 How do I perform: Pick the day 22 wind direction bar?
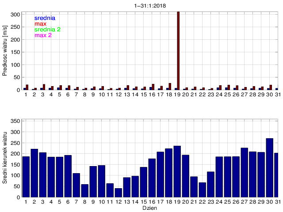pyautogui.click(x=202, y=190)
